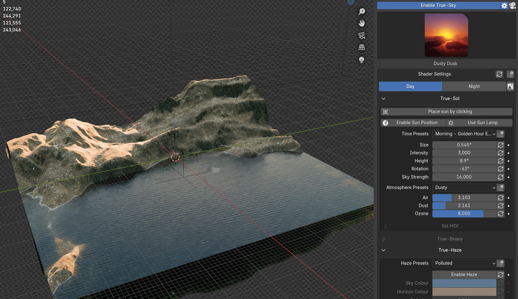518x299 pixels.
Task: Click the render visibility camera icon beside Enable True-Sky
Action: (512, 5)
